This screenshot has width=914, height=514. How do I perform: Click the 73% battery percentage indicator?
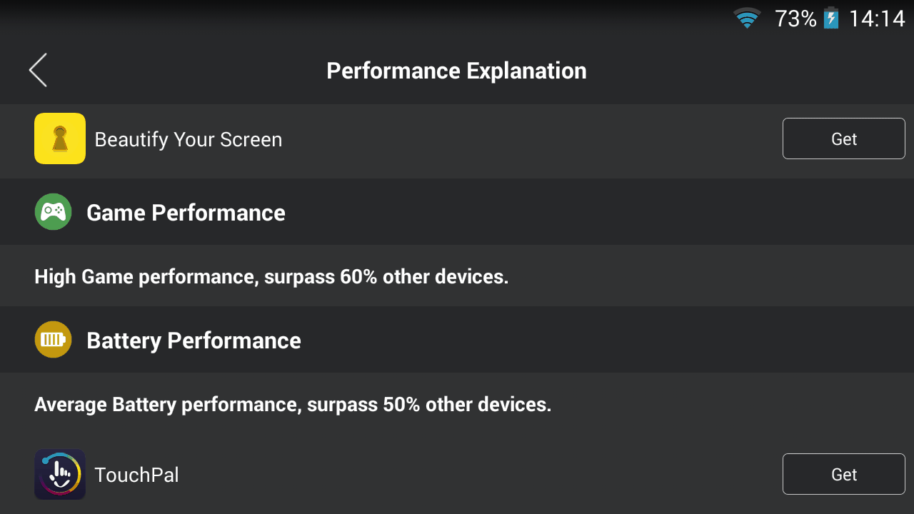click(795, 19)
